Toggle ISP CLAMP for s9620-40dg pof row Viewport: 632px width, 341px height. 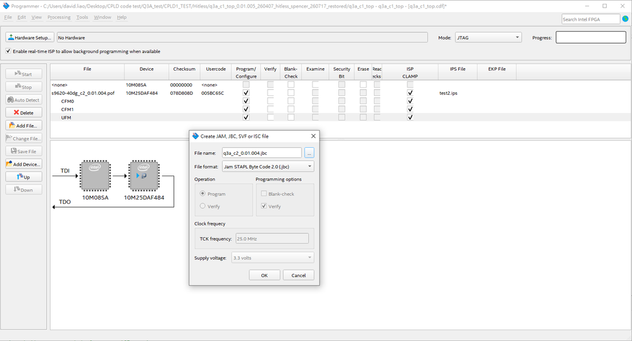tap(410, 93)
